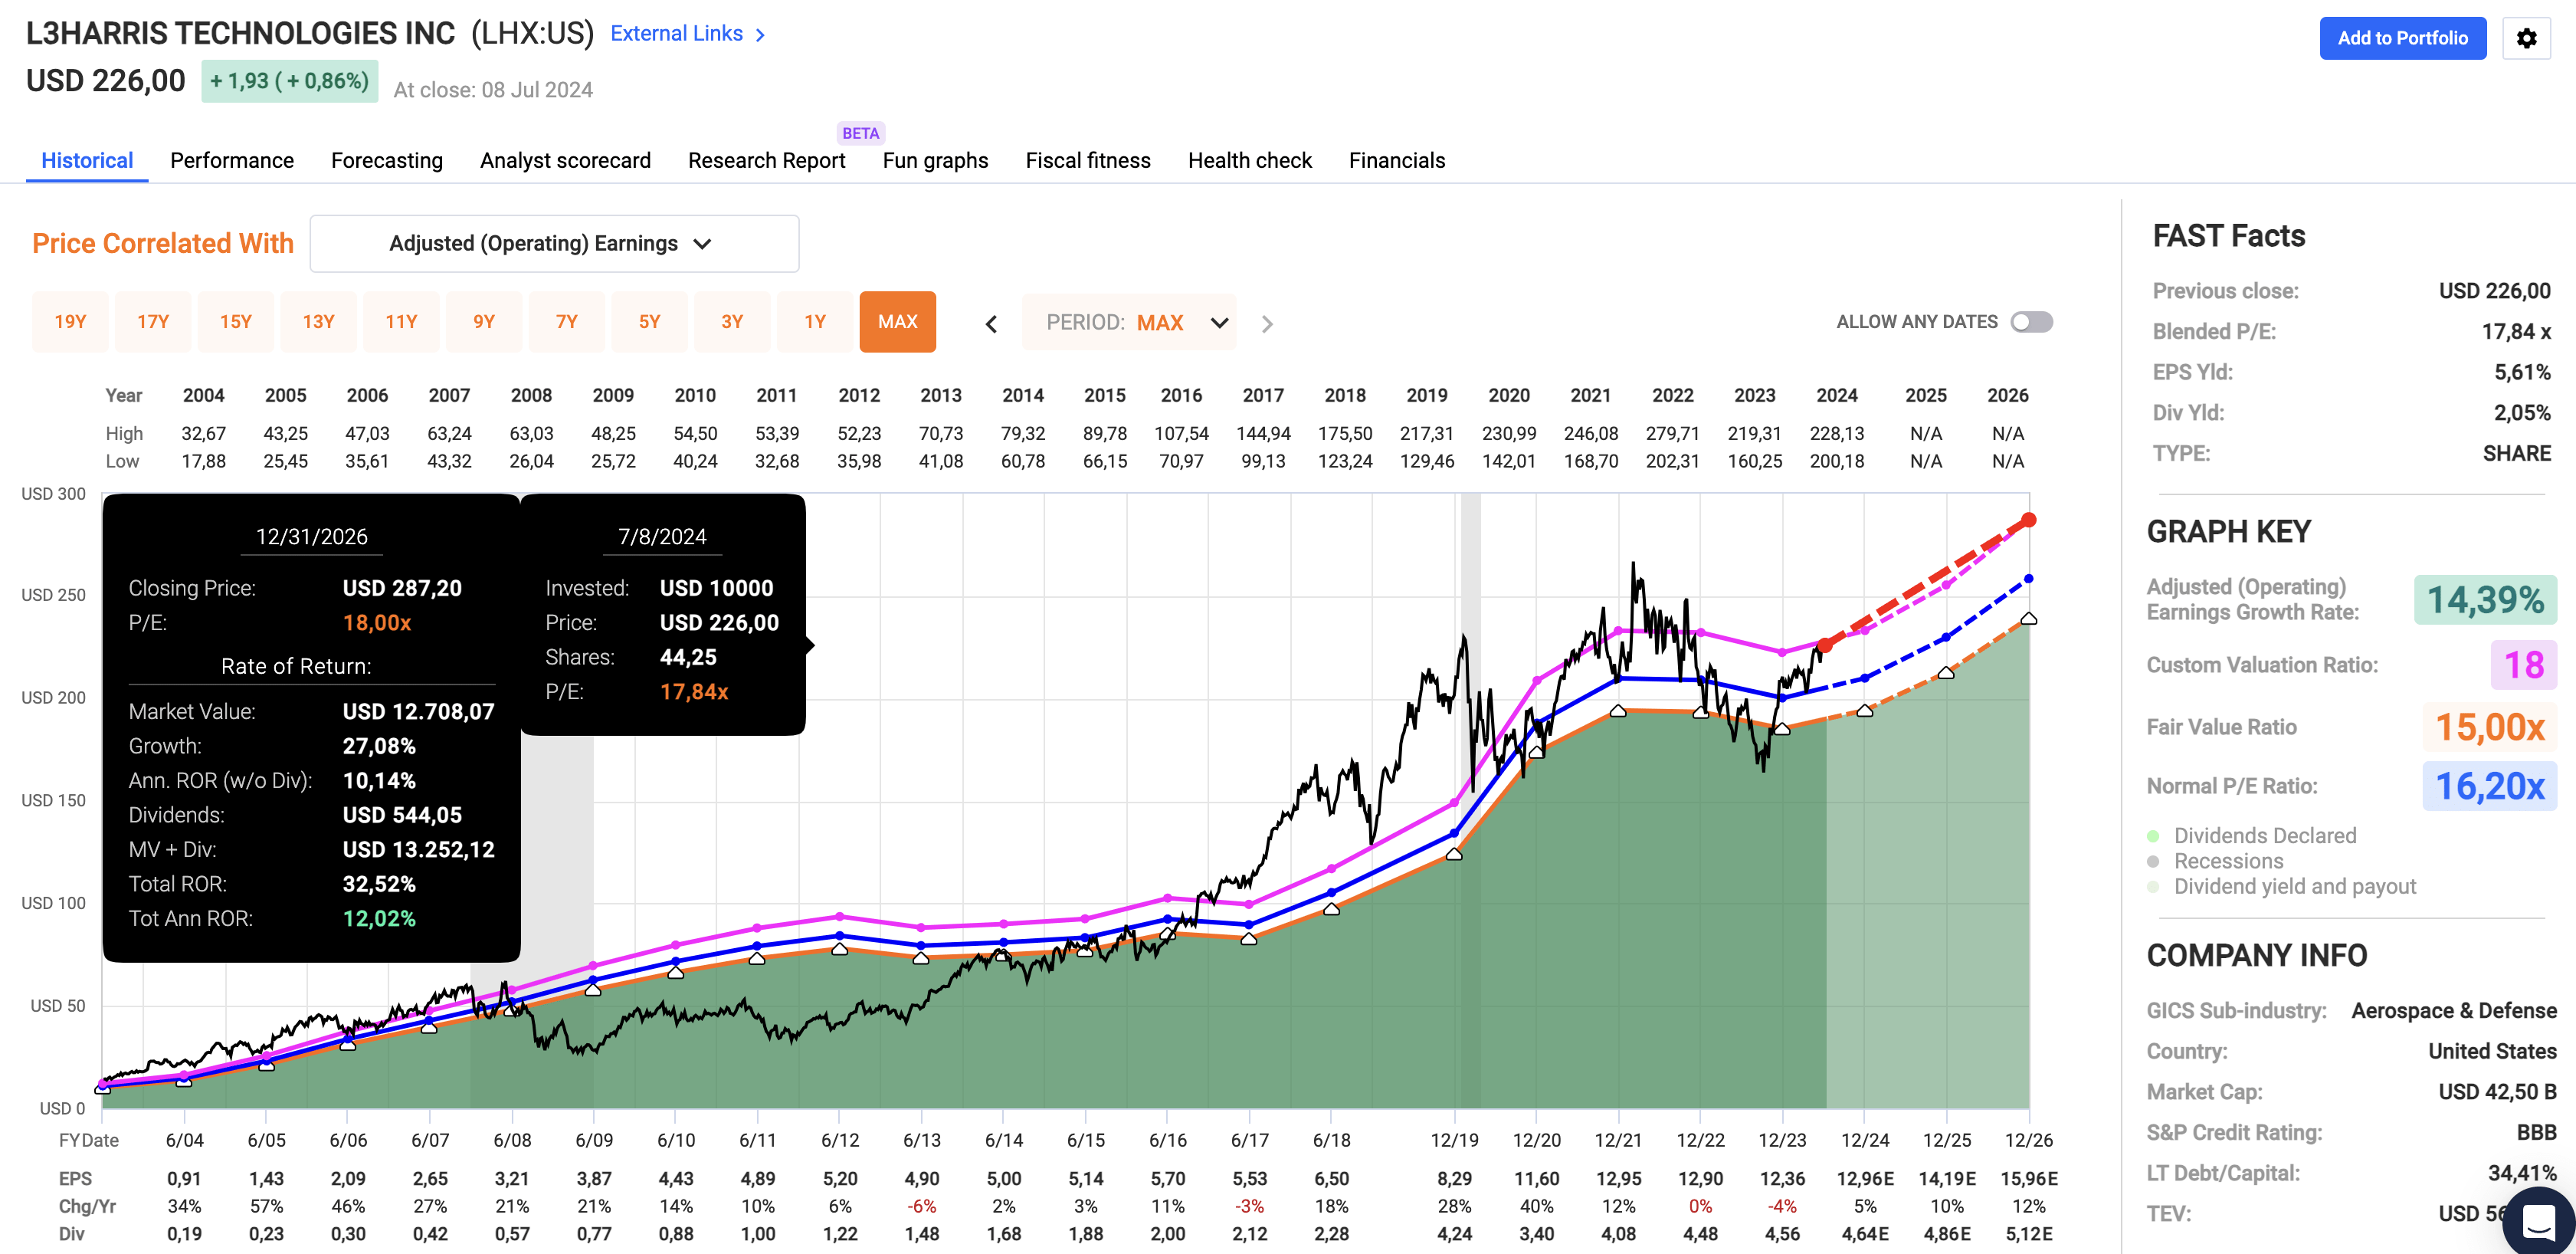Select the 13Y time range button

coord(318,322)
